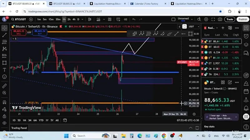Screen dimensions: 250x140
Task: Click the Trade button
Action: (x=230, y=19)
